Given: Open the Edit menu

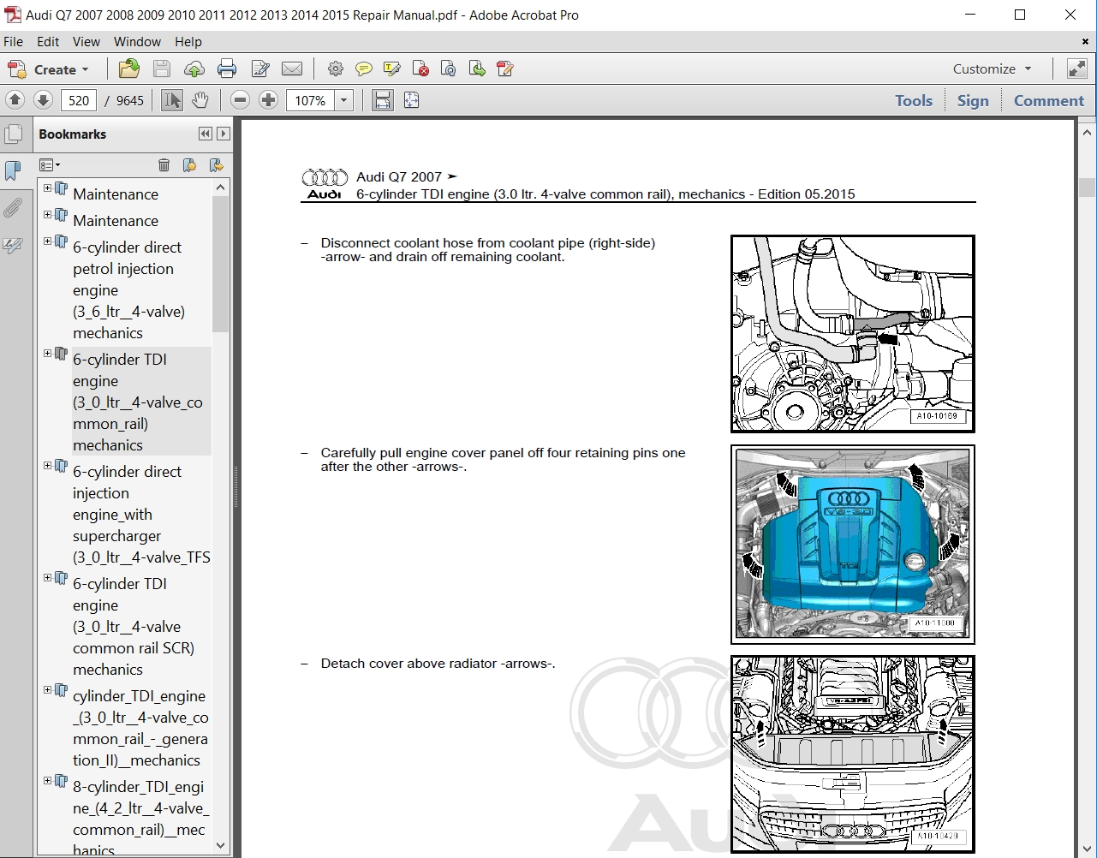Looking at the screenshot, I should point(48,41).
